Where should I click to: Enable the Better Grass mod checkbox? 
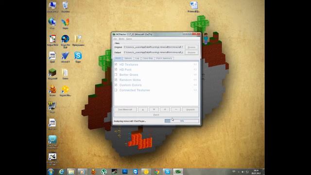point(116,75)
